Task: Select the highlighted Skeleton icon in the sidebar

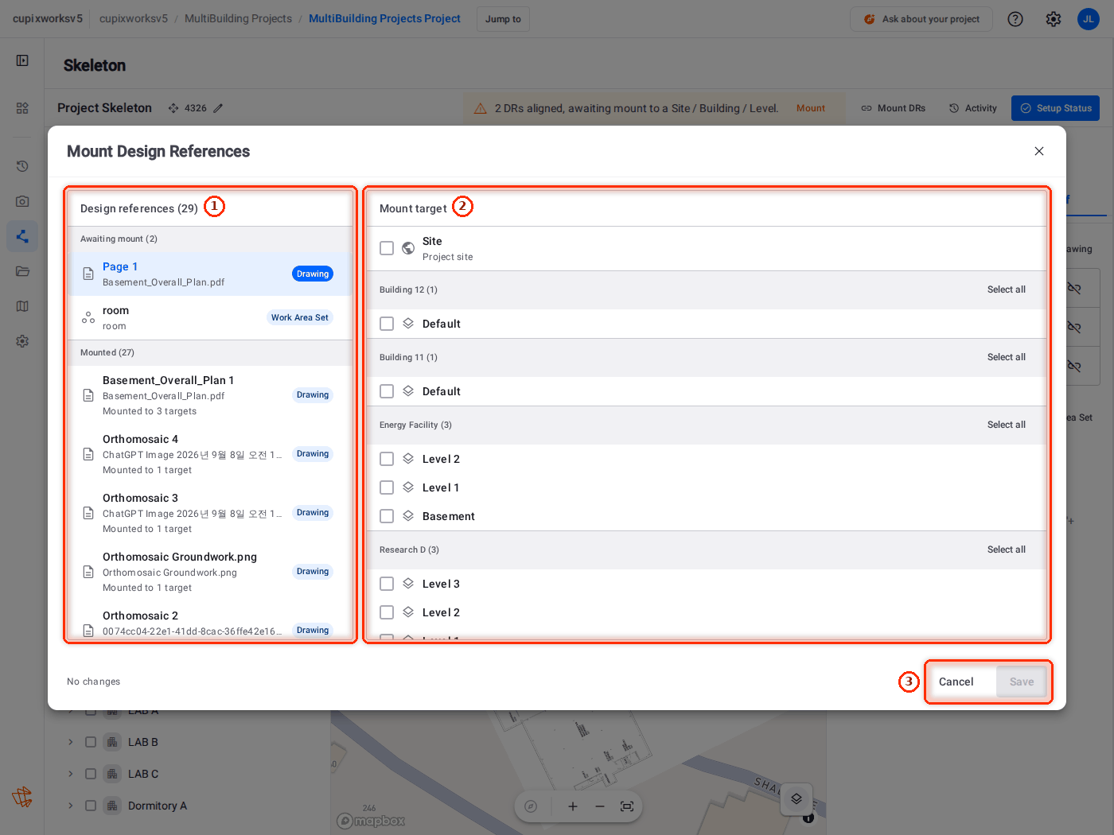Action: click(x=22, y=236)
